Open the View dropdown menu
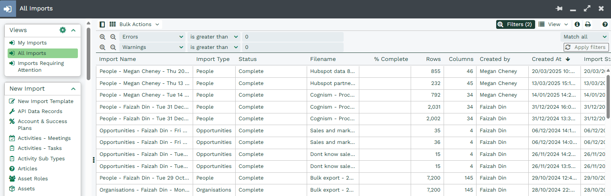This screenshot has width=611, height=196. coord(554,24)
